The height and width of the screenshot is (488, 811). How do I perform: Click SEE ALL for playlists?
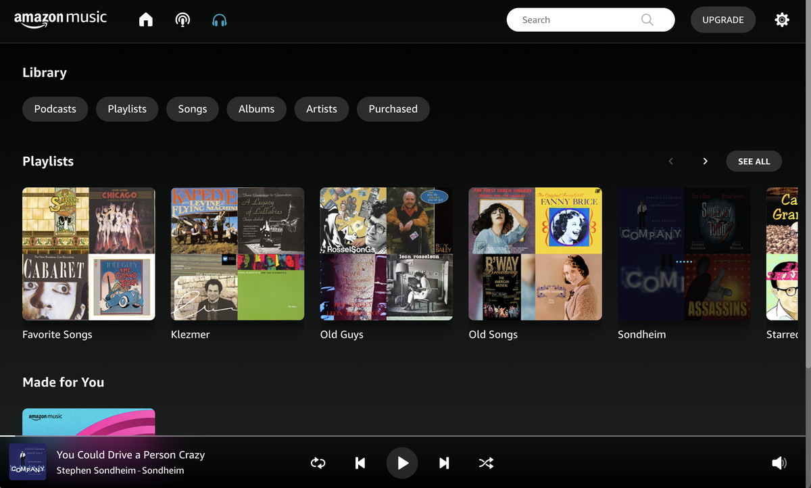coord(754,162)
